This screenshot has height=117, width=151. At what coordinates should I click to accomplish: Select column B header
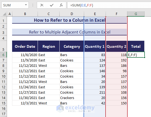click(25, 14)
